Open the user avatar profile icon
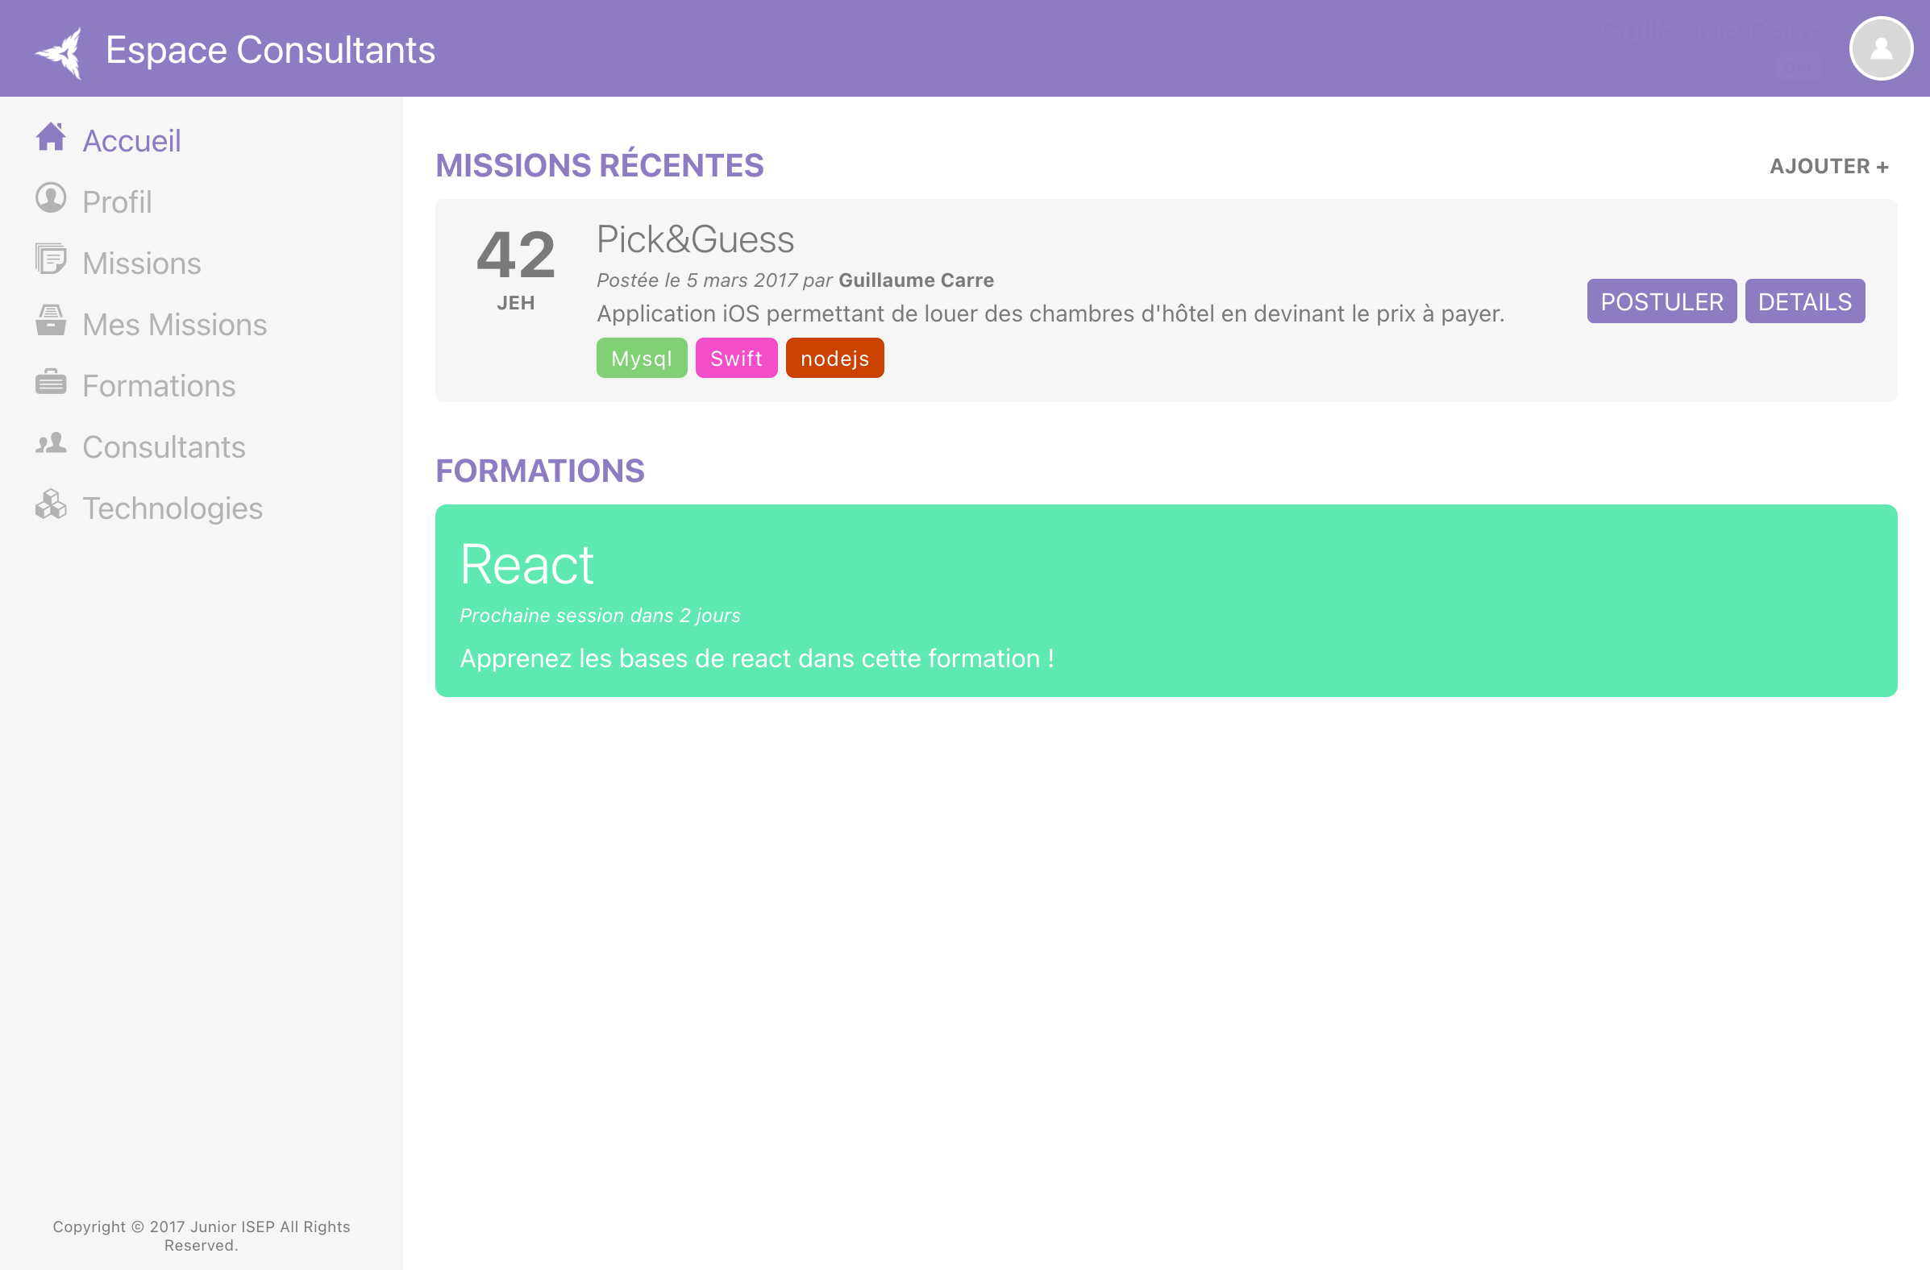Viewport: 1930px width, 1270px height. coord(1880,48)
